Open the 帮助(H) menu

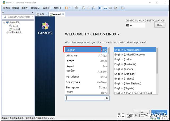coord(57,8)
